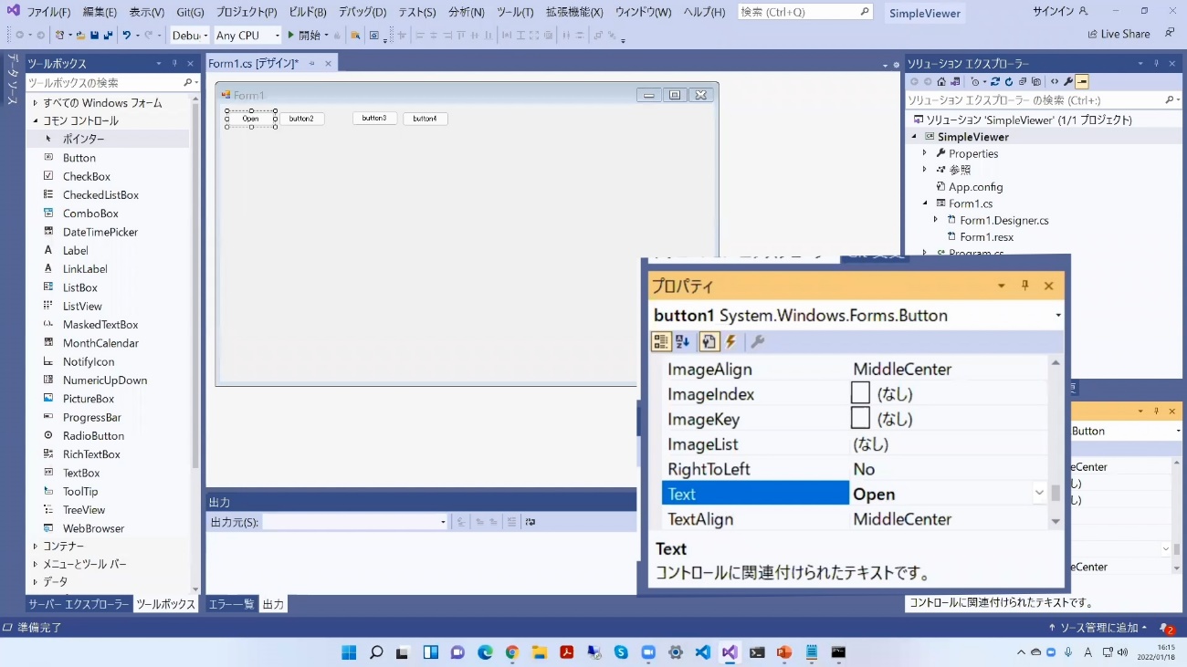
Task: Switch to the サーバー エクスプローラー tab
Action: 79,604
